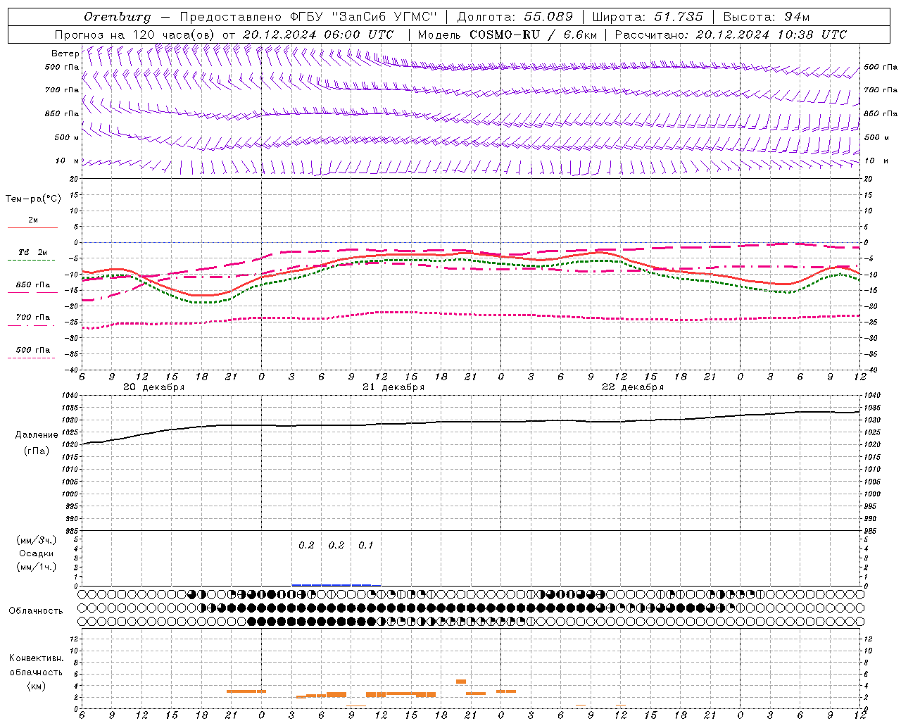
Task: Click the (гПа) pressure unit label
Action: click(37, 451)
